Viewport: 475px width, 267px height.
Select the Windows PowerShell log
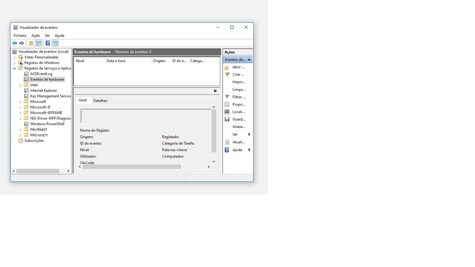click(47, 124)
